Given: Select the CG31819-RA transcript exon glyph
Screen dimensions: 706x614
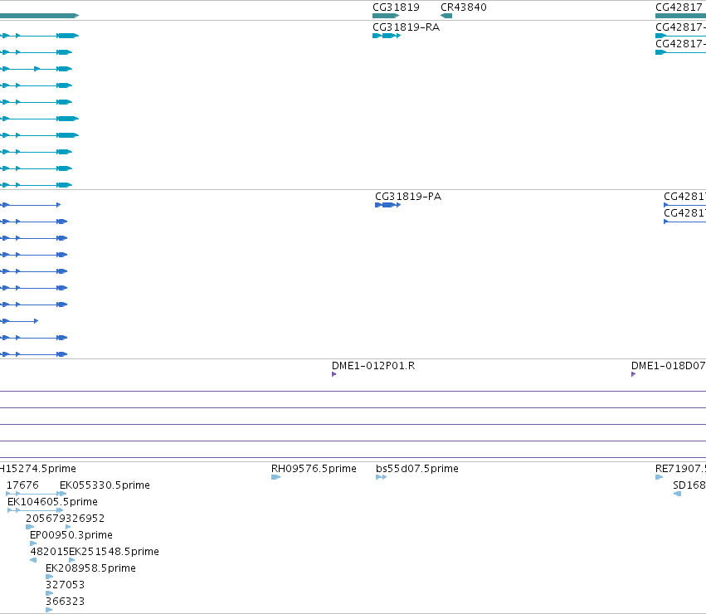Looking at the screenshot, I should point(387,36).
